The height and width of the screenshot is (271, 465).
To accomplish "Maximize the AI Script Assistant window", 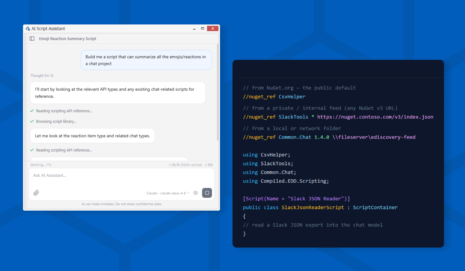I will (x=202, y=29).
